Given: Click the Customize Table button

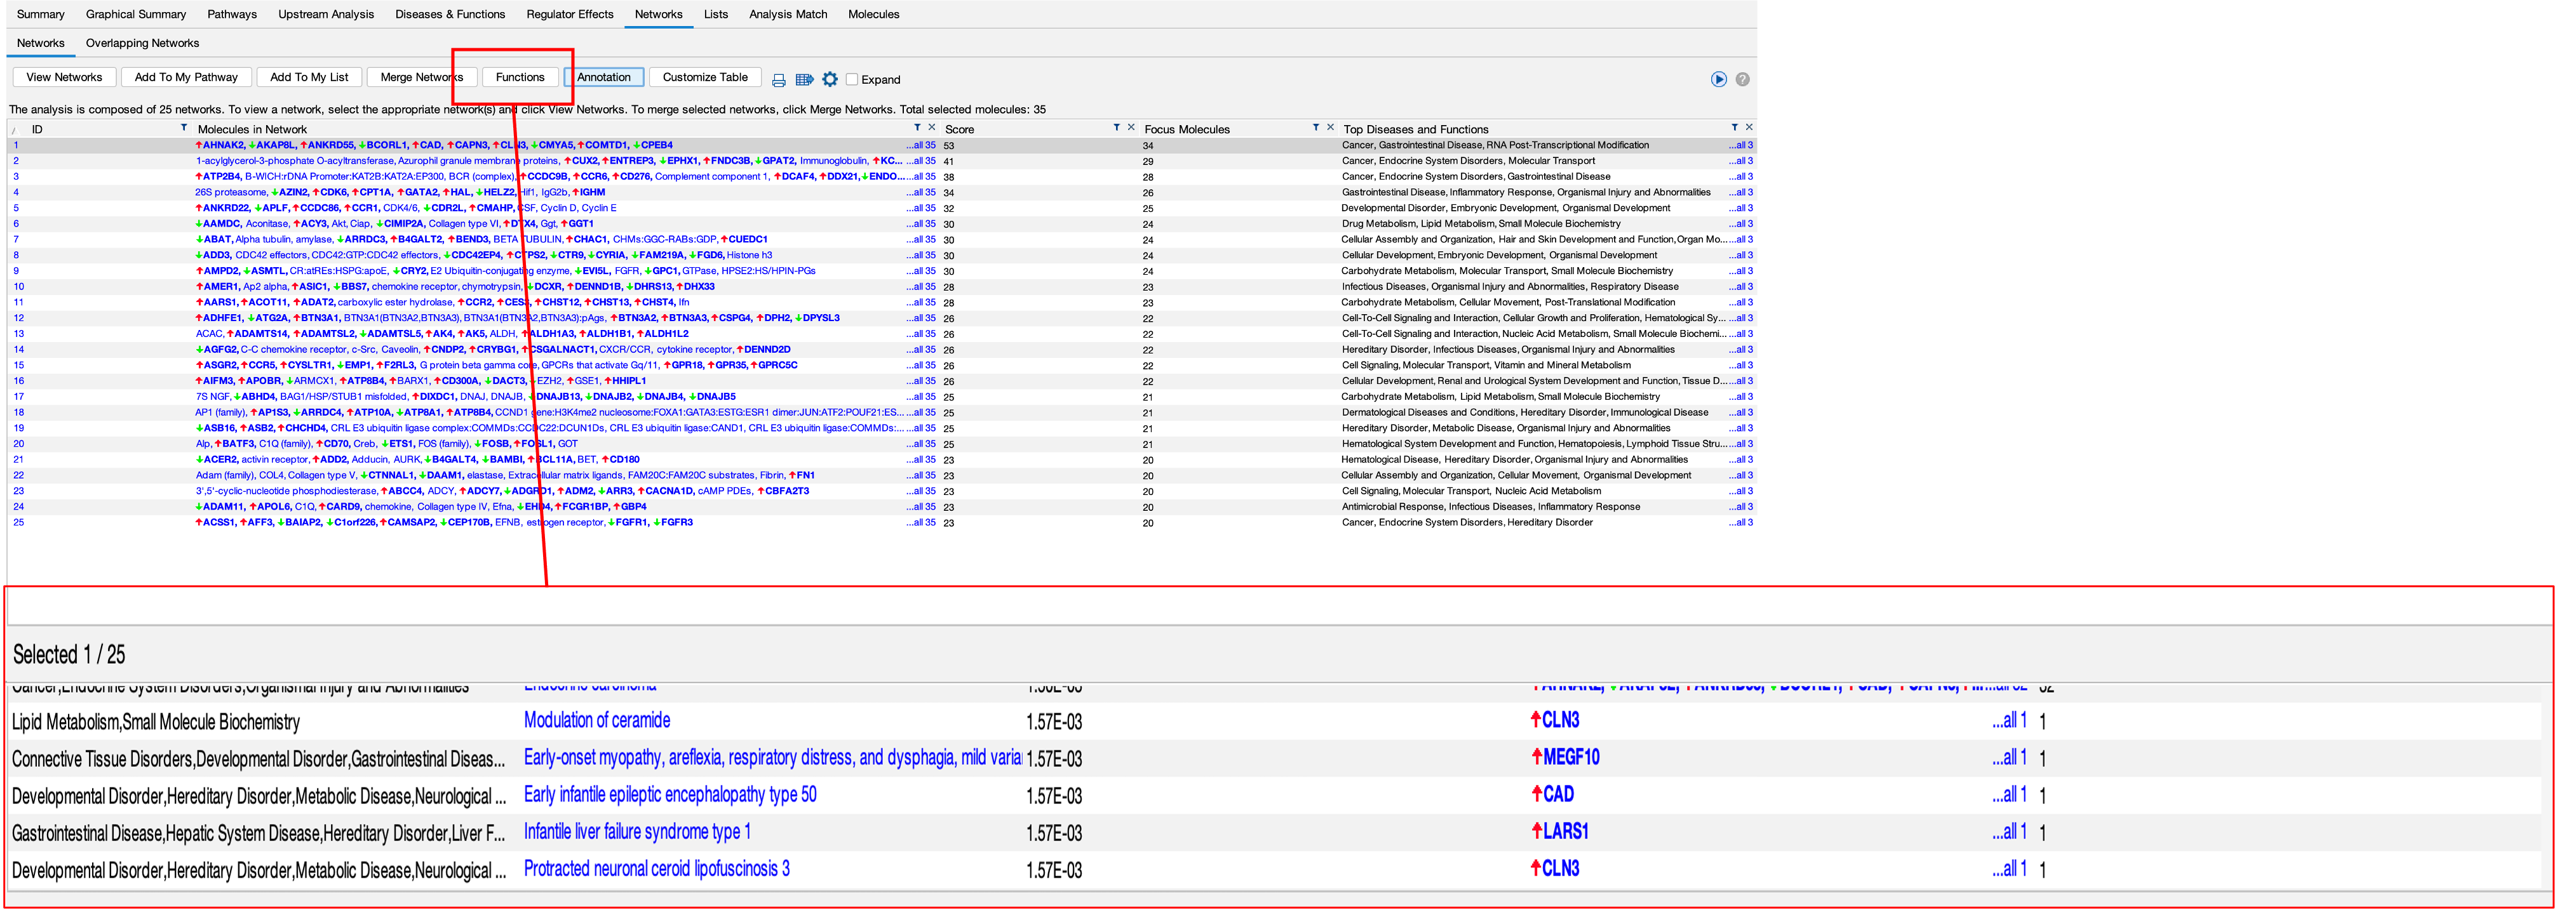Looking at the screenshot, I should click(x=704, y=77).
